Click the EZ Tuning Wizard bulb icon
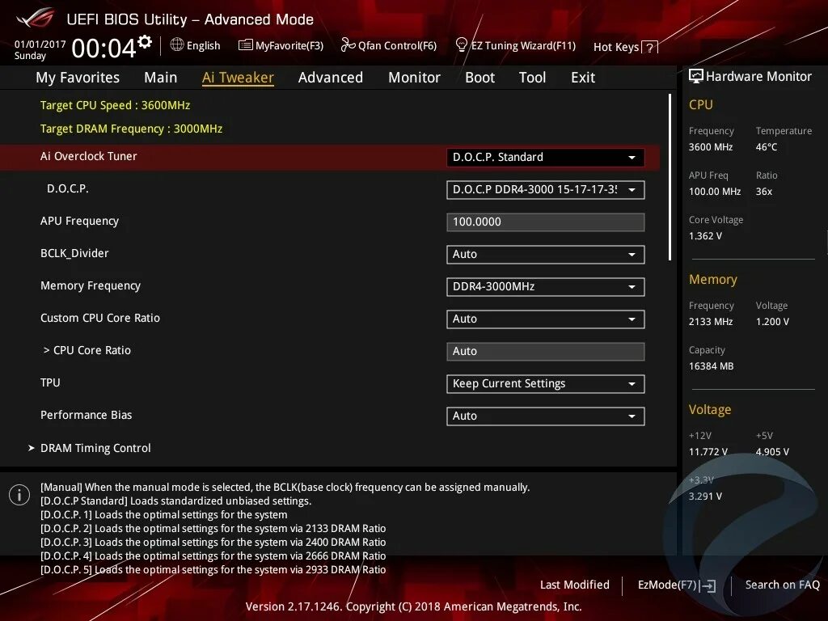 coord(461,44)
